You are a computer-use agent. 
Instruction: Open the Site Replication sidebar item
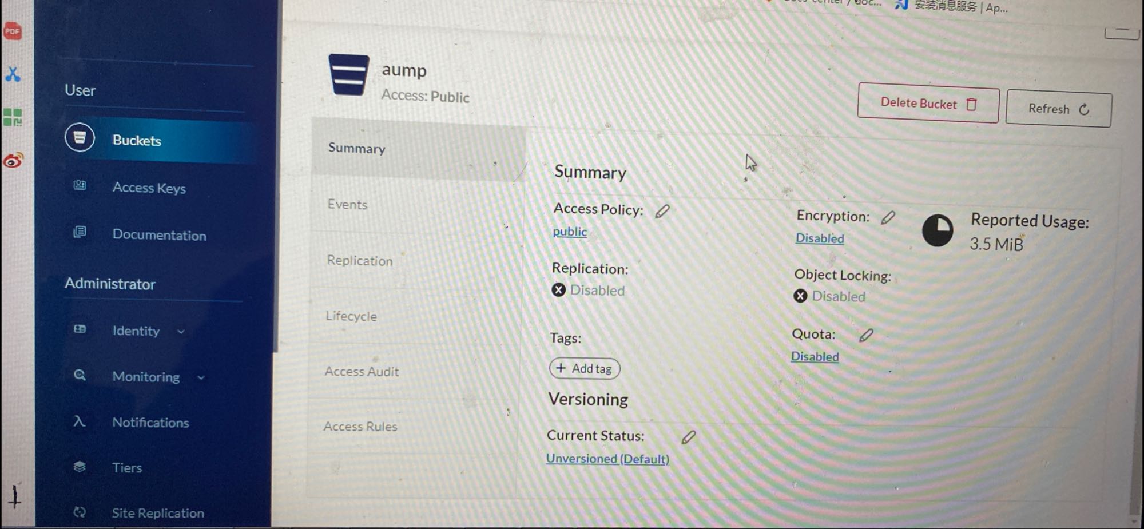157,513
